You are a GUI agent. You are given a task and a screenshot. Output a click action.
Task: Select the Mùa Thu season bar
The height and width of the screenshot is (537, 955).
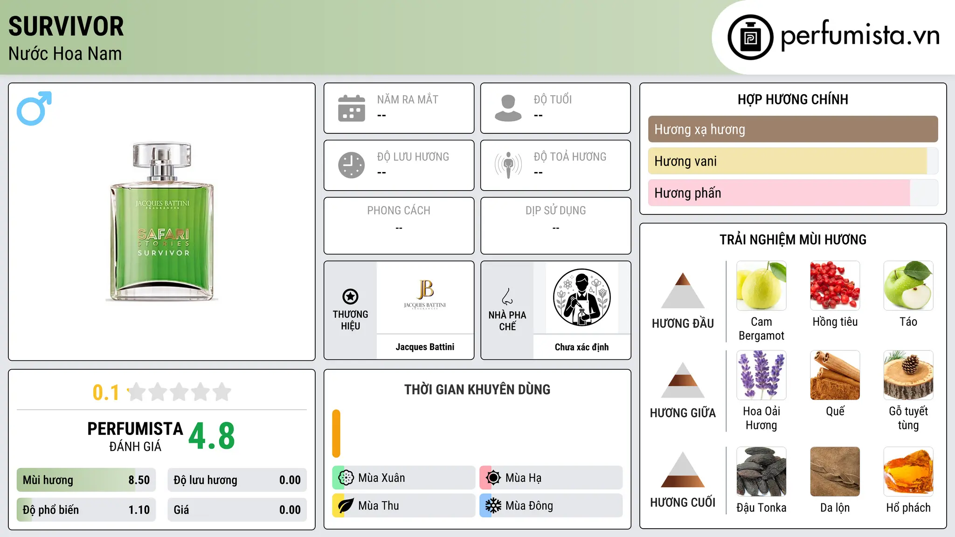(x=403, y=506)
